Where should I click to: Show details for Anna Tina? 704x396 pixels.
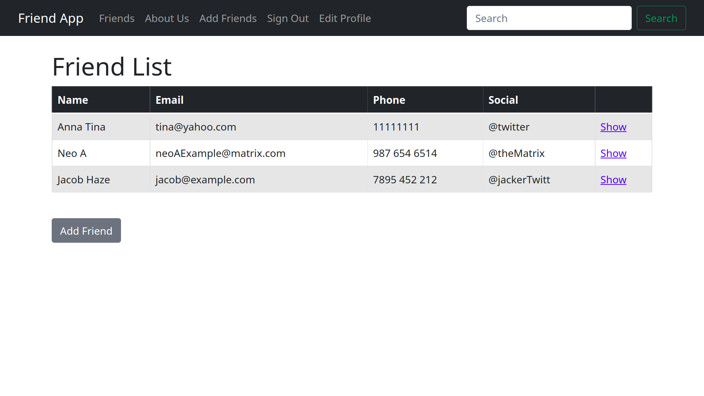[613, 127]
